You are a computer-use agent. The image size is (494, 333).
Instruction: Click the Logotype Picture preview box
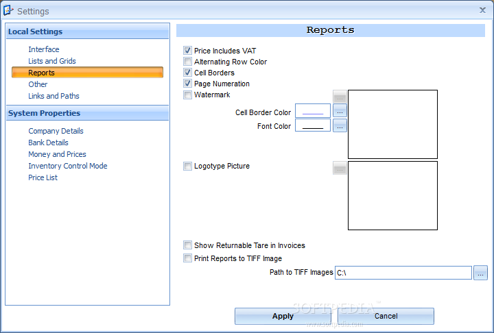tap(392, 195)
